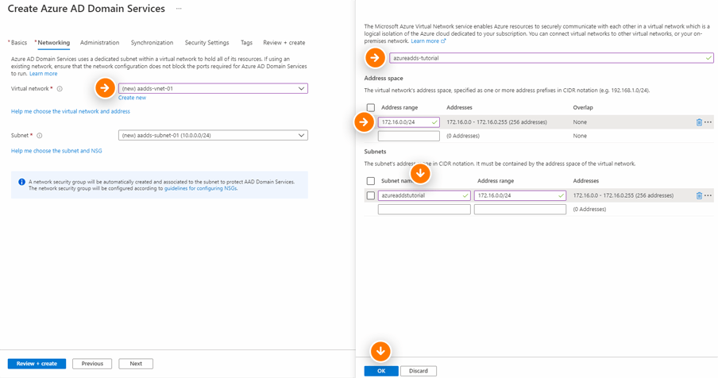Click the empty subnet name field
The width and height of the screenshot is (718, 378).
point(424,209)
